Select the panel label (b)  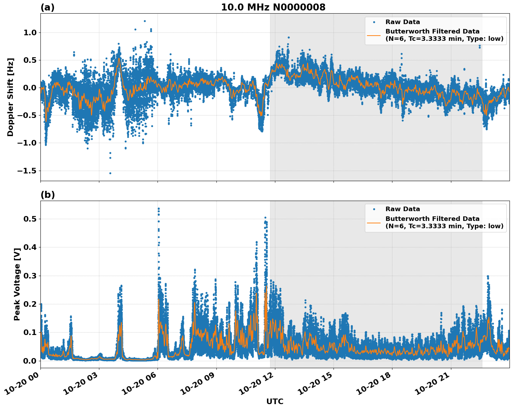(x=47, y=194)
